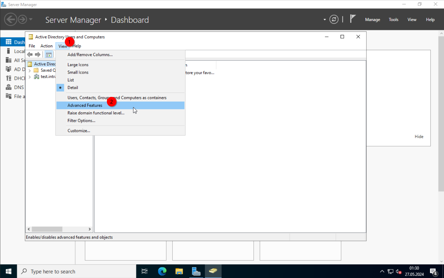Click the muted volume tray icon

(399, 272)
